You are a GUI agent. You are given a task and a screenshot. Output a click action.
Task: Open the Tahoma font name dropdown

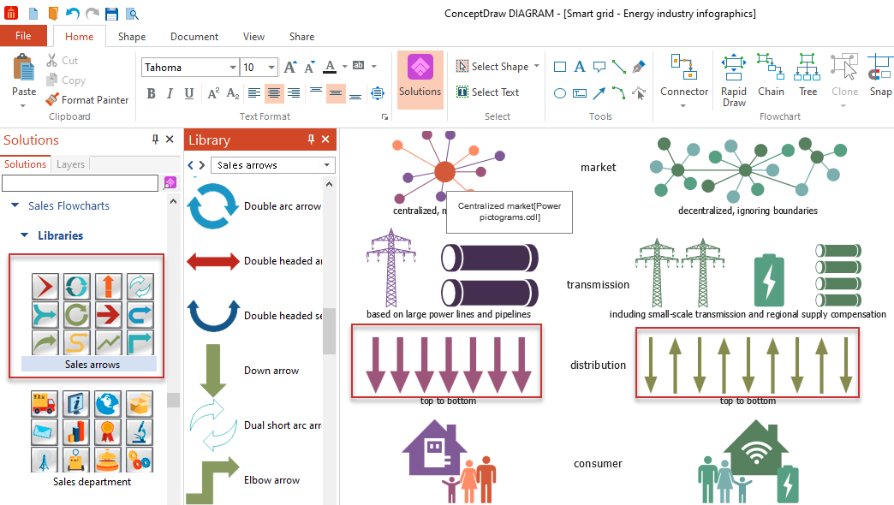pyautogui.click(x=233, y=68)
